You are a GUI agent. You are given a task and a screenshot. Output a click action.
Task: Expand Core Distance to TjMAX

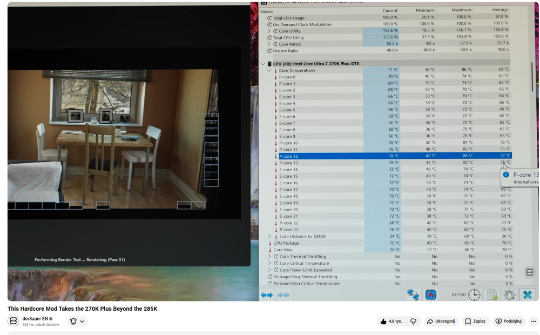coord(269,237)
